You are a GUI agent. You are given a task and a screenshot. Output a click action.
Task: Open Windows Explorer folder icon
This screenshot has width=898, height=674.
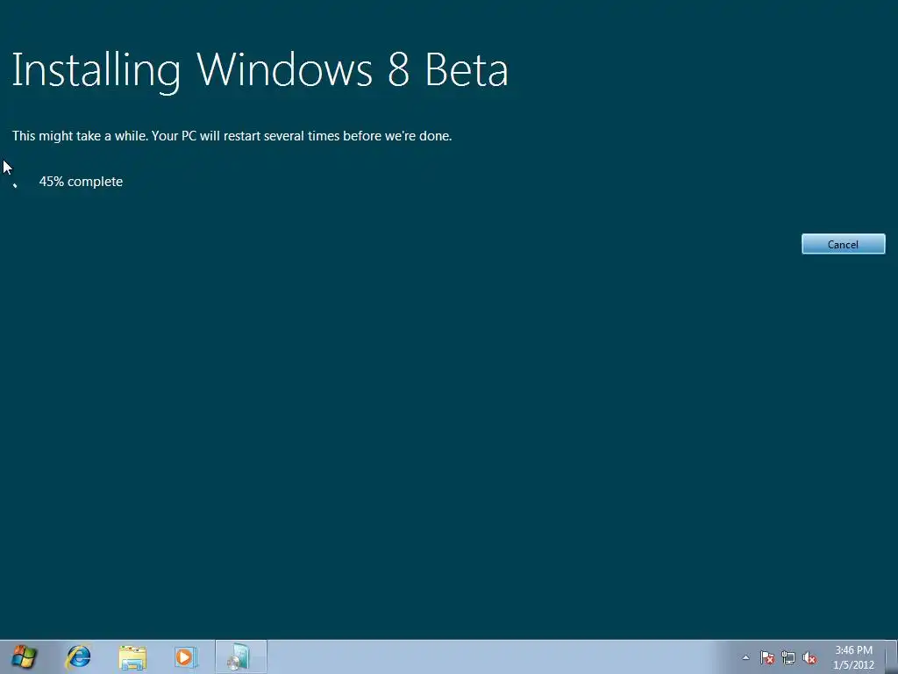pyautogui.click(x=132, y=657)
